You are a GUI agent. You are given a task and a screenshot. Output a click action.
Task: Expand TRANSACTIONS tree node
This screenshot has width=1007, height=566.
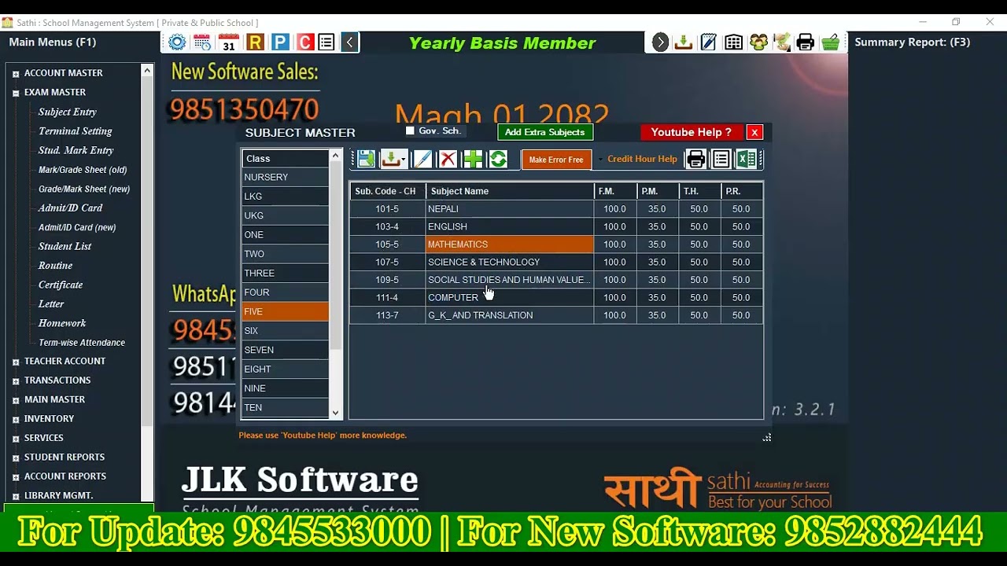16,380
